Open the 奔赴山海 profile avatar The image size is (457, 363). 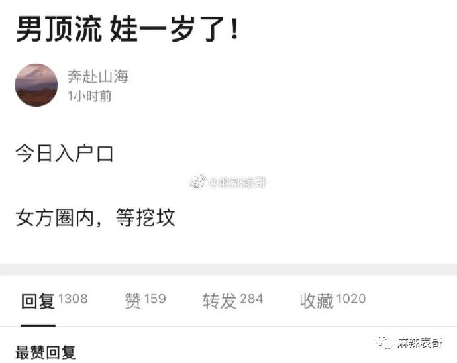tap(36, 85)
